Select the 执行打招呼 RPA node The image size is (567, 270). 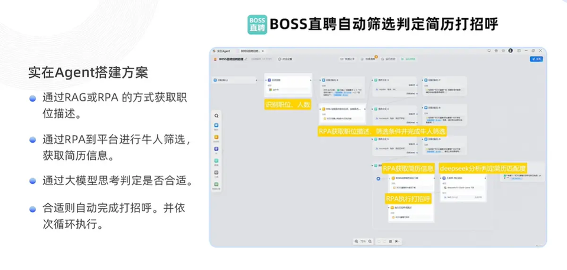(411, 213)
